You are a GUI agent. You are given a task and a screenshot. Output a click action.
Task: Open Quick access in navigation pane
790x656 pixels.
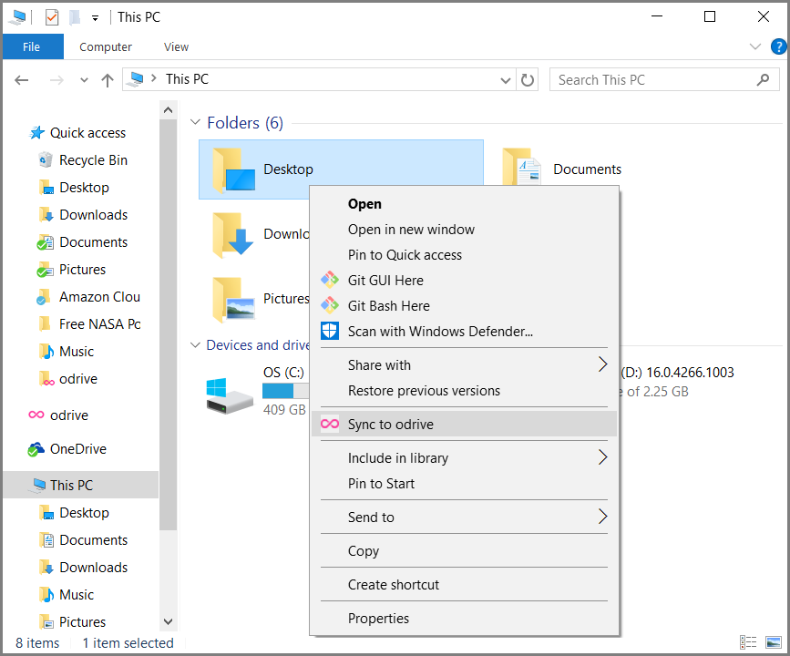pos(87,133)
